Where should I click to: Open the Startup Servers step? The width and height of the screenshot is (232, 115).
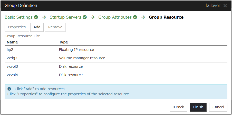(65, 17)
